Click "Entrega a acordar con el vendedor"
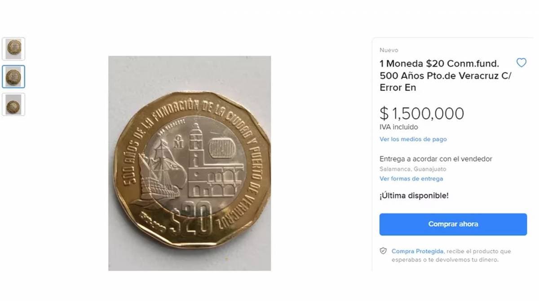This screenshot has height=301, width=539. [436, 159]
